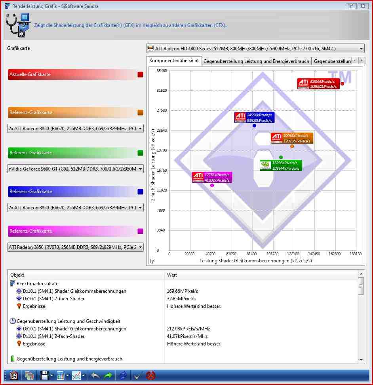Switch to Gegenüberstellung Leistung und Energieverbrauch tab
This screenshot has height=385, width=373.
pyautogui.click(x=256, y=61)
